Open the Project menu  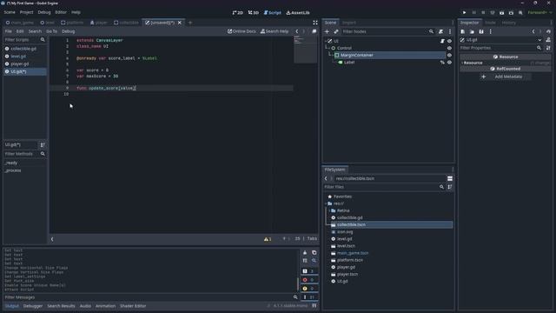click(26, 12)
